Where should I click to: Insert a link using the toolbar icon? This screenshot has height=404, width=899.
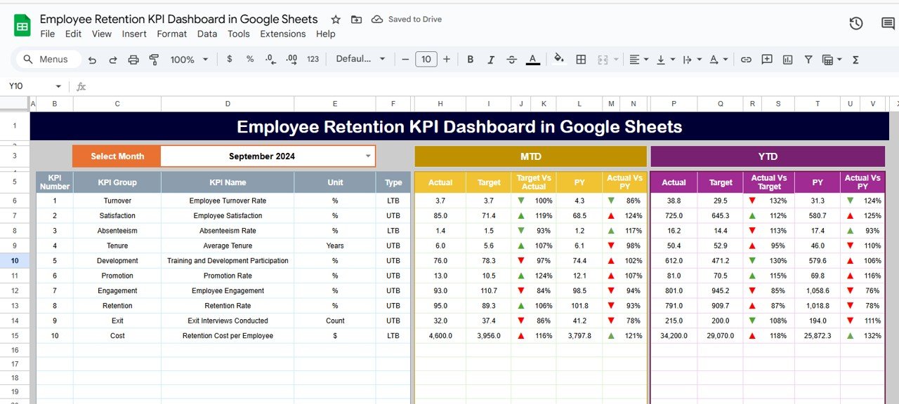click(x=746, y=59)
